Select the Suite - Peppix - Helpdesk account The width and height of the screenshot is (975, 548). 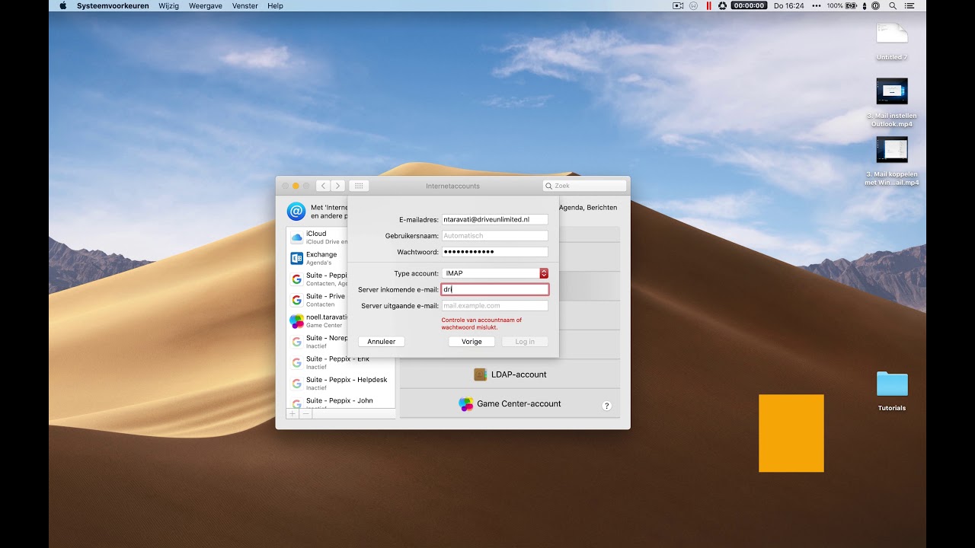pyautogui.click(x=341, y=384)
